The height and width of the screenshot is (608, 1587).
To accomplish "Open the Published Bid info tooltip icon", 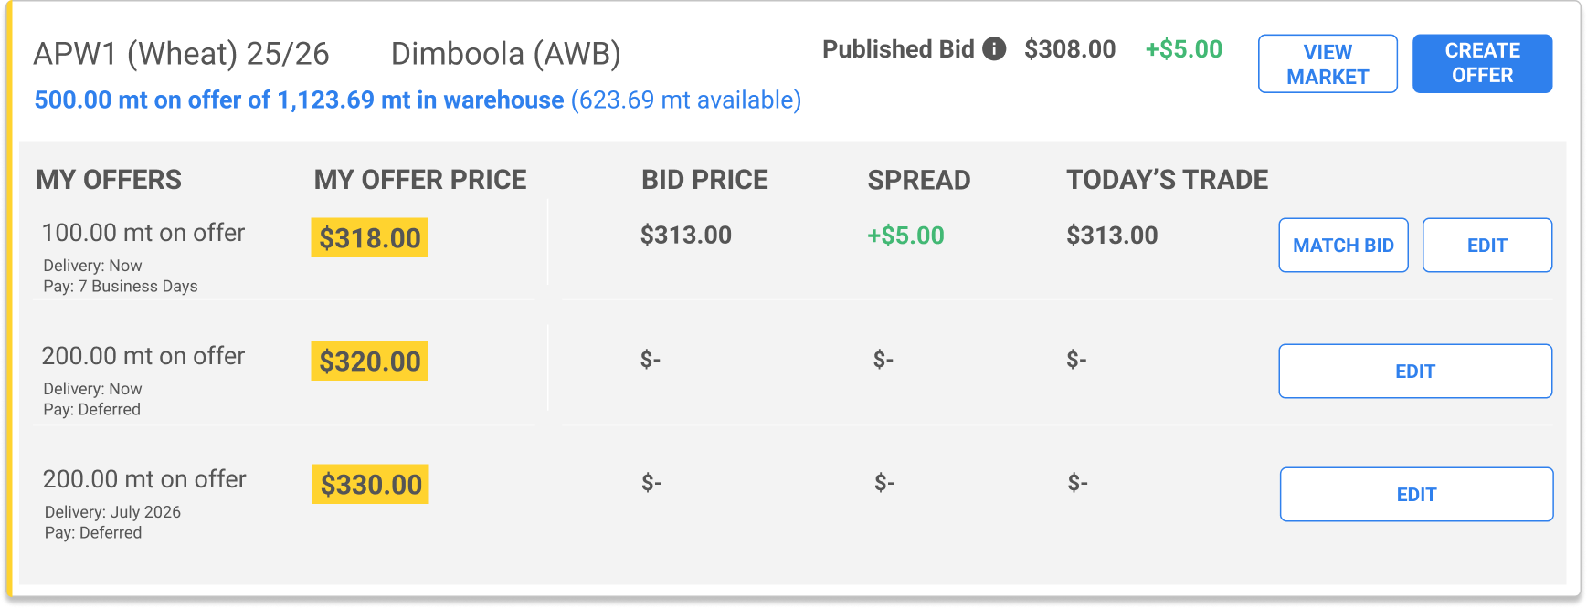I will 994,48.
